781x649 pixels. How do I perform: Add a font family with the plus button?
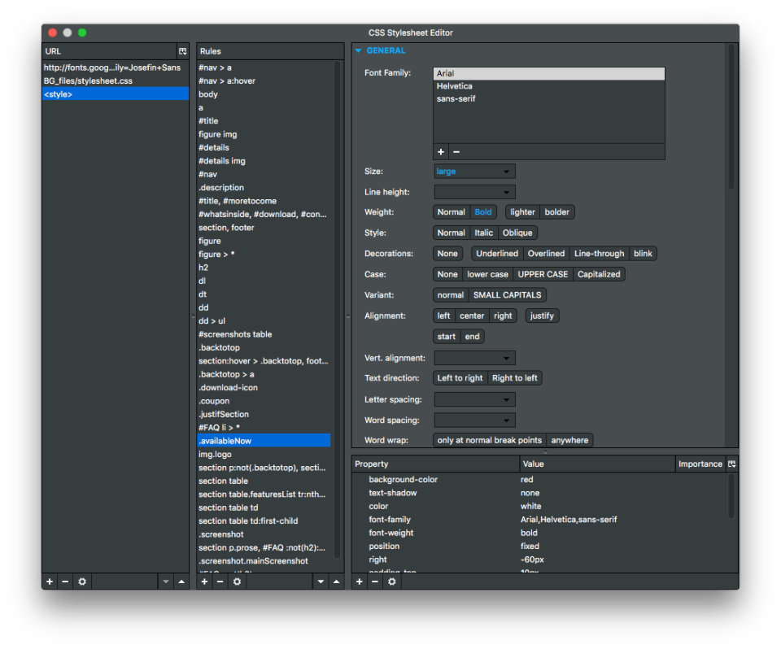point(441,152)
